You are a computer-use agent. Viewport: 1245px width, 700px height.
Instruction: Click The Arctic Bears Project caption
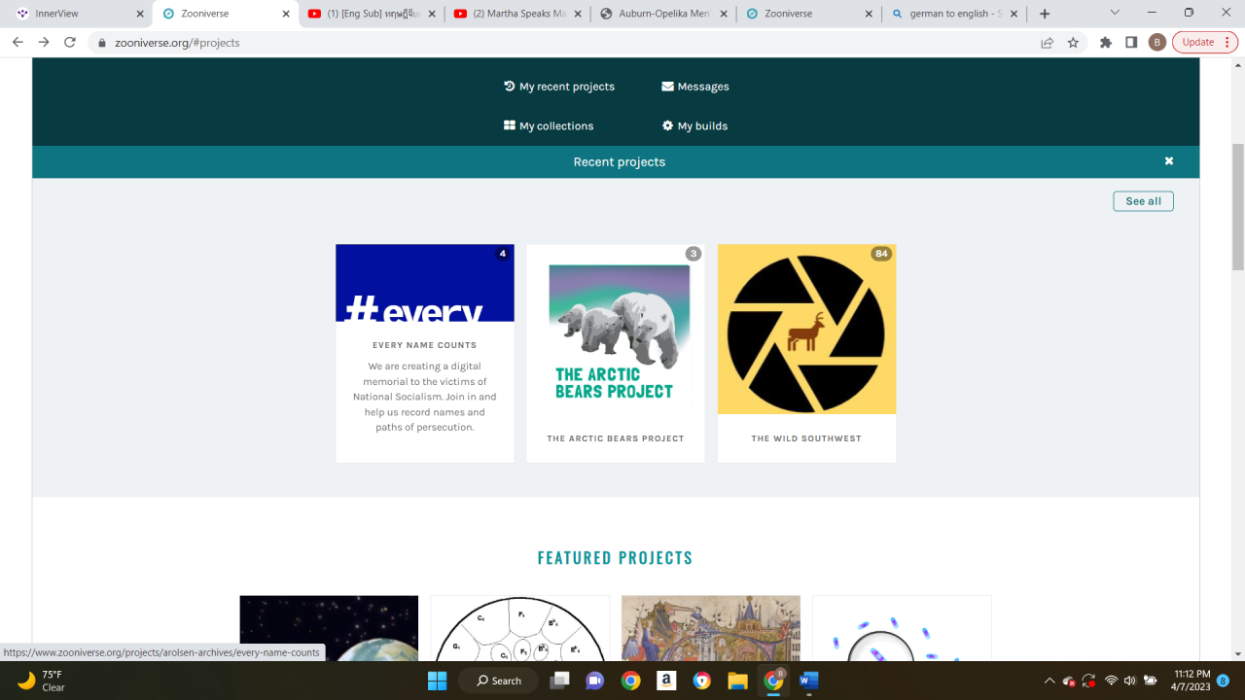616,438
